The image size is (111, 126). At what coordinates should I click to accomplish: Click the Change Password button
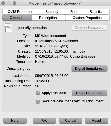pyautogui.click(x=89, y=28)
